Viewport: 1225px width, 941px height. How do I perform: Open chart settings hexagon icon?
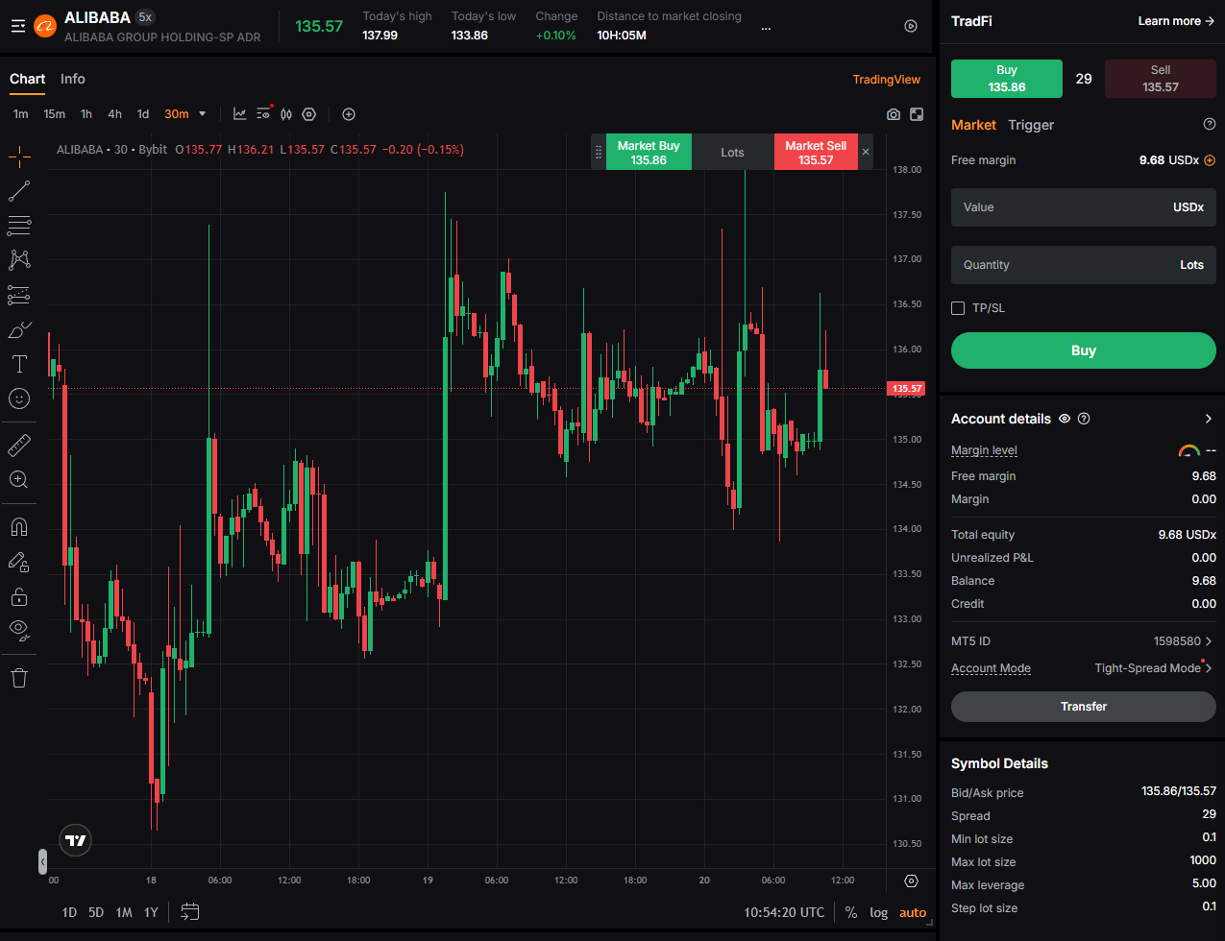[308, 114]
